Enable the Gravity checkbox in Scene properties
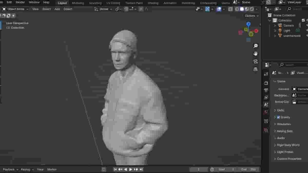Screen dimensions: 308x173 278,117
